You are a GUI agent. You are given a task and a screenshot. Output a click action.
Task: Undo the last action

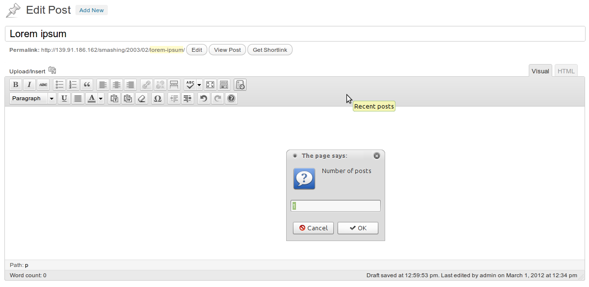[x=203, y=98]
